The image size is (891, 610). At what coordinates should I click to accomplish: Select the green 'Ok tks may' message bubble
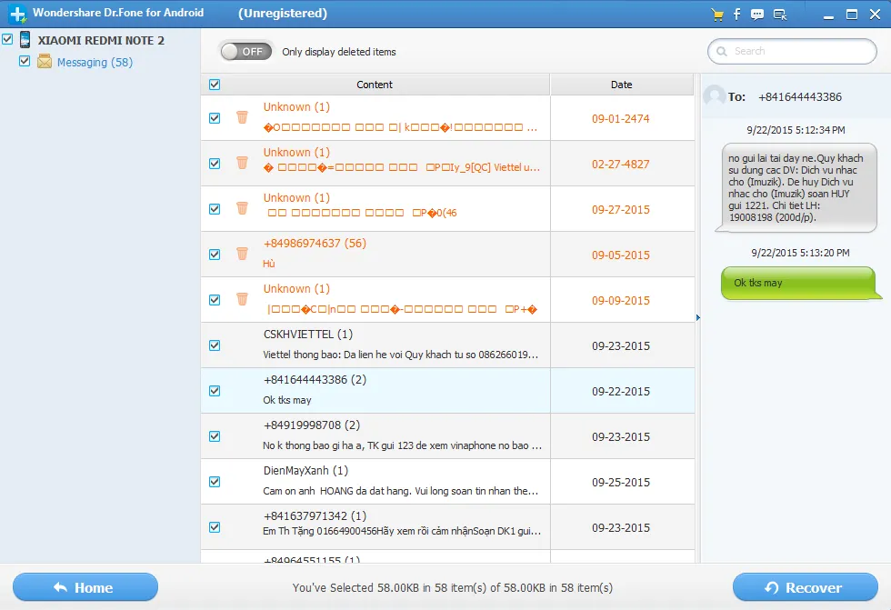(800, 283)
